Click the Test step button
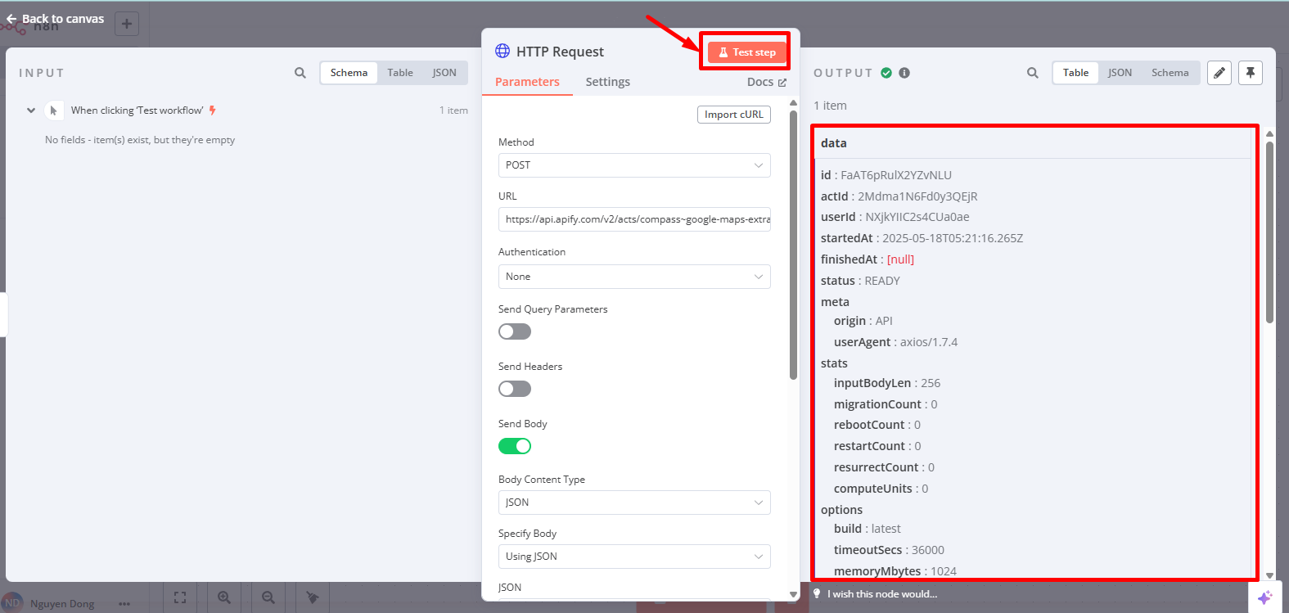The height and width of the screenshot is (613, 1289). (x=746, y=52)
